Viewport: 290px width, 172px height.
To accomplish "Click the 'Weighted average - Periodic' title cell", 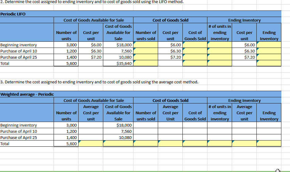I will 141,94.
